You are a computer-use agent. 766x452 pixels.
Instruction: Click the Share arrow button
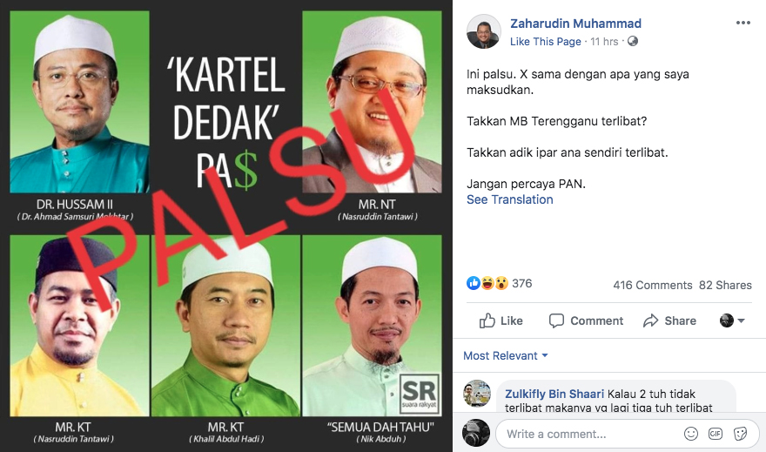(x=669, y=320)
